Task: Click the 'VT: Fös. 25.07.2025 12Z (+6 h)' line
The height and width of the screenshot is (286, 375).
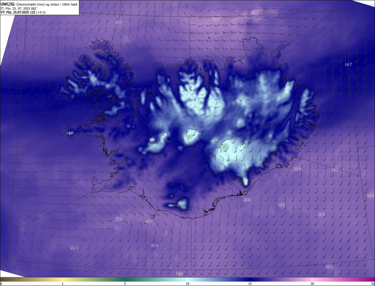Action: (x=23, y=12)
